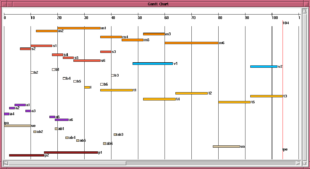
Task: Click the vertical scrollbar track
Action: click(304, 87)
